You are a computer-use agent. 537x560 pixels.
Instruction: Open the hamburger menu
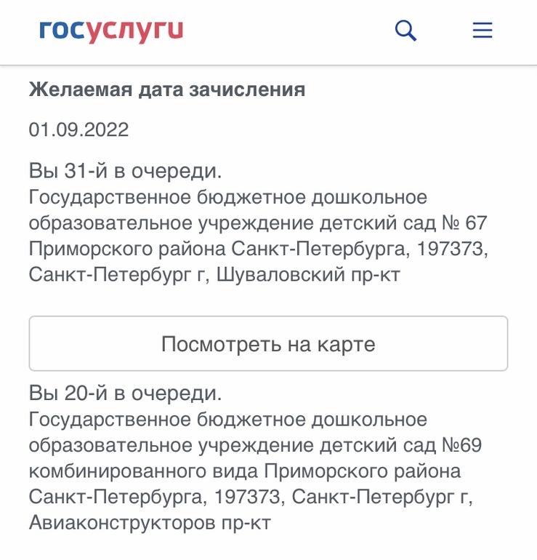point(483,31)
